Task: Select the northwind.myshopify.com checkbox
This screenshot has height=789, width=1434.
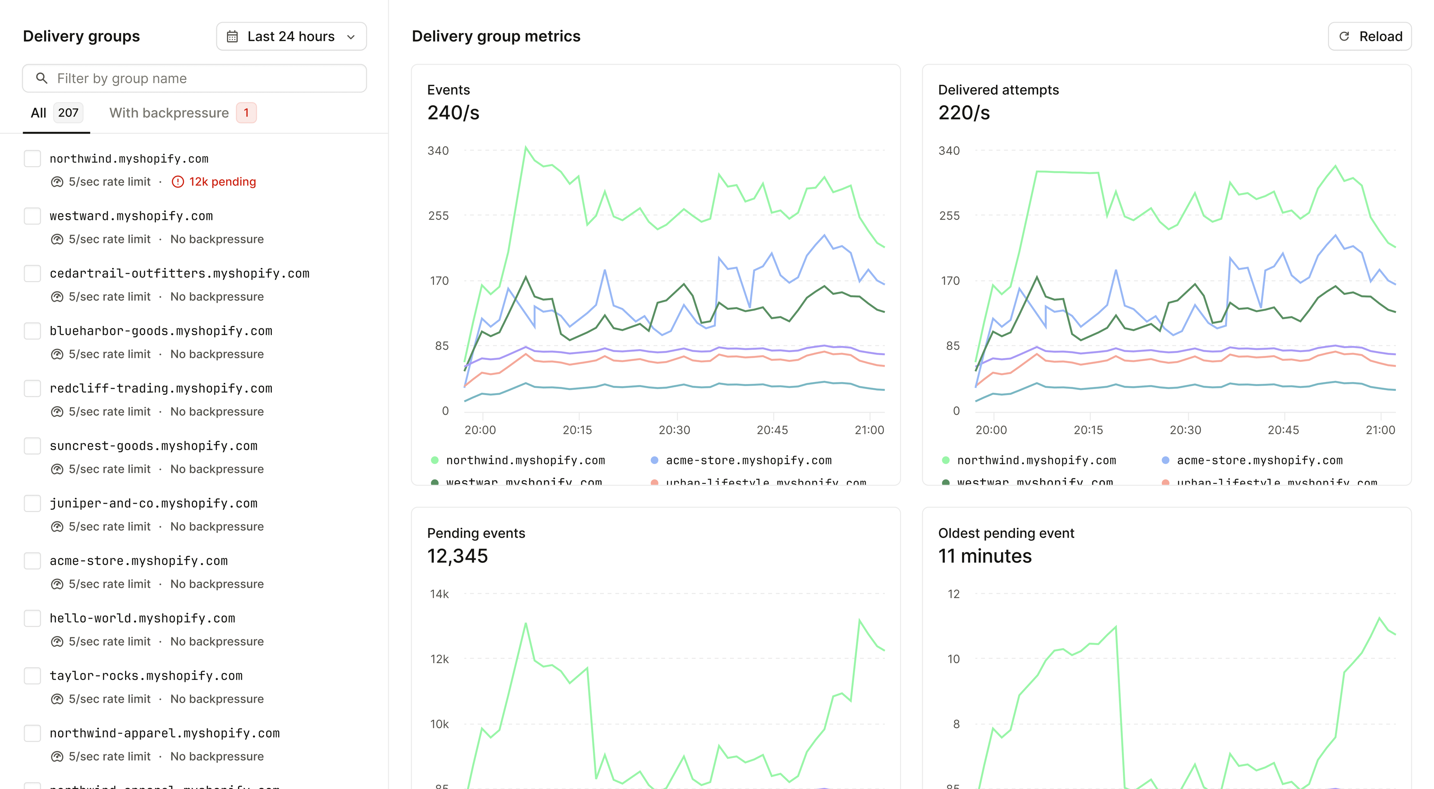Action: (32, 159)
